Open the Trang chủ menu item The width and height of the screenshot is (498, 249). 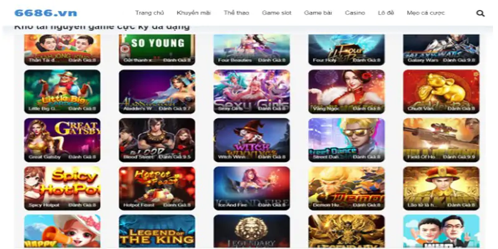tap(149, 13)
